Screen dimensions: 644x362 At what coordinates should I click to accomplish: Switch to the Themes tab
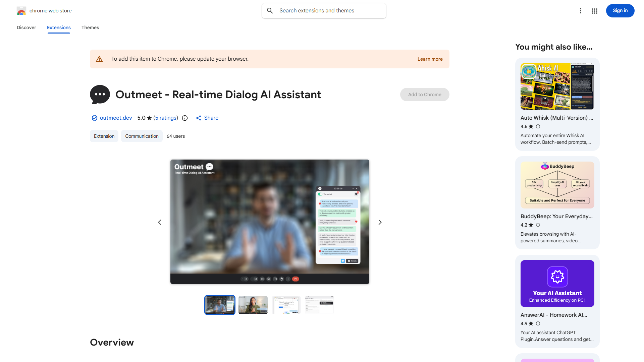click(x=90, y=27)
